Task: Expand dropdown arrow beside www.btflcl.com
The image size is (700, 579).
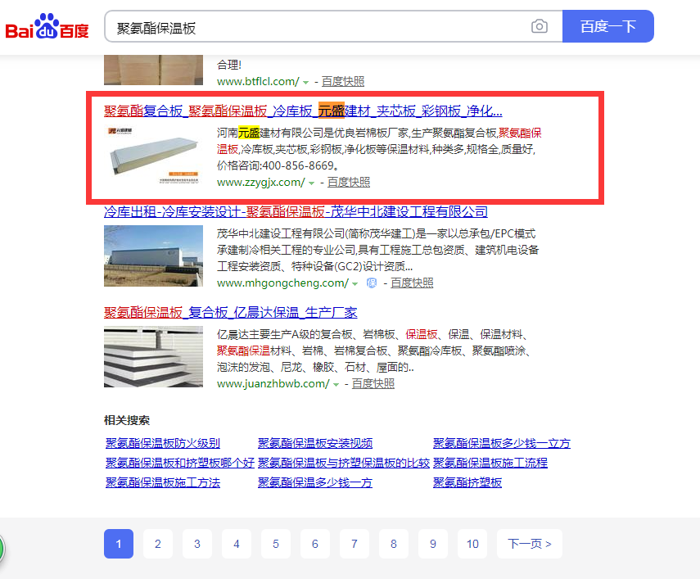Action: point(306,82)
